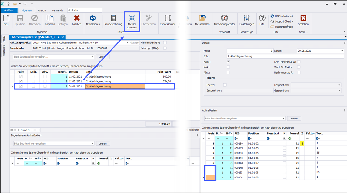The height and width of the screenshot is (193, 347).
Task: Toggle the Planmenge (ABV) checkbox
Action: pyautogui.click(x=165, y=42)
